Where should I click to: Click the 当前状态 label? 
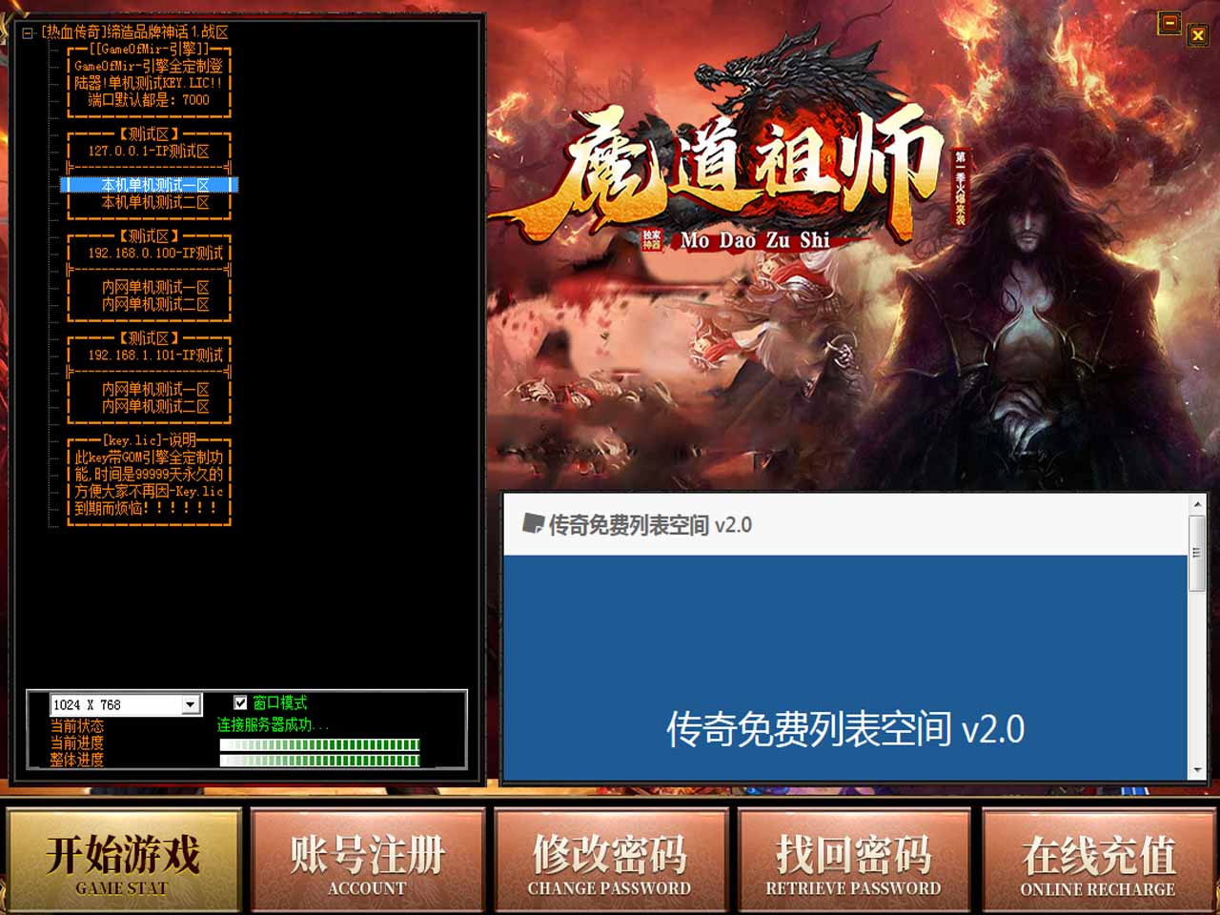pyautogui.click(x=77, y=725)
